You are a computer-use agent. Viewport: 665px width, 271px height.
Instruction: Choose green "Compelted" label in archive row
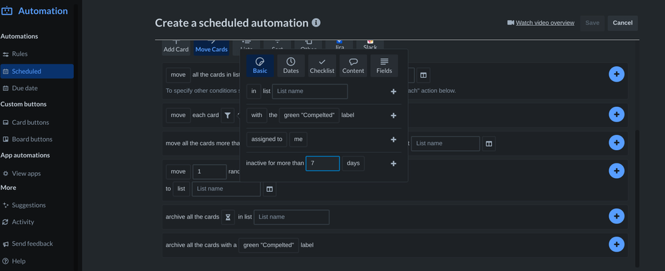click(x=269, y=245)
